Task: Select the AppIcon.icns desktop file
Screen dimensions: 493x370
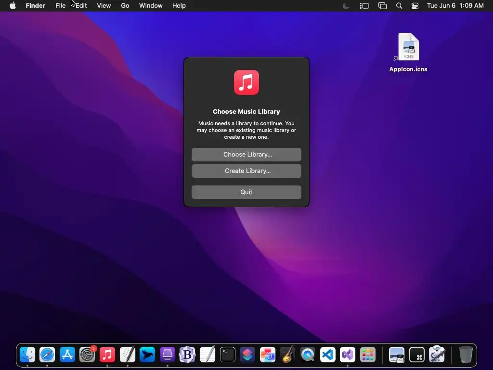Action: coord(408,53)
